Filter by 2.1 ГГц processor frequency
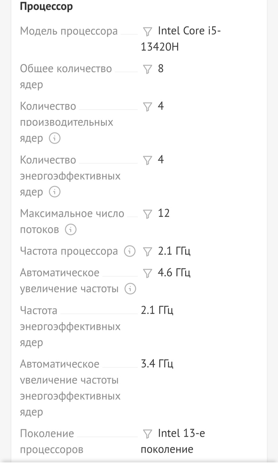This screenshot has width=278, height=463. [147, 252]
